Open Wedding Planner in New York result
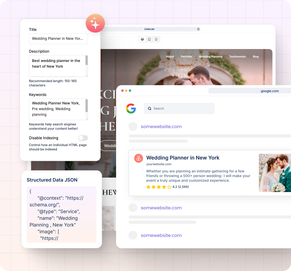The width and height of the screenshot is (291, 271). click(x=183, y=158)
